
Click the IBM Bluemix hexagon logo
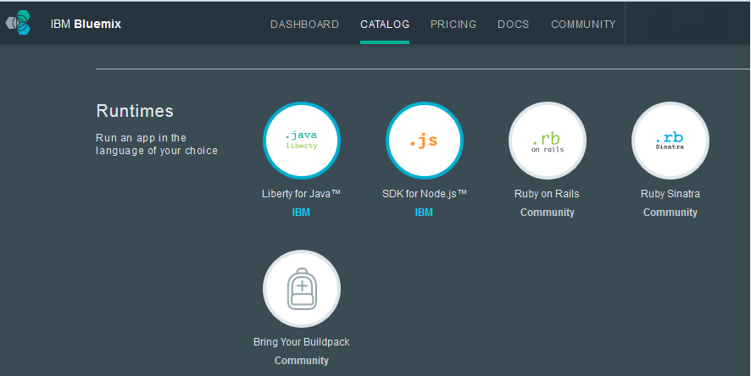(x=18, y=23)
